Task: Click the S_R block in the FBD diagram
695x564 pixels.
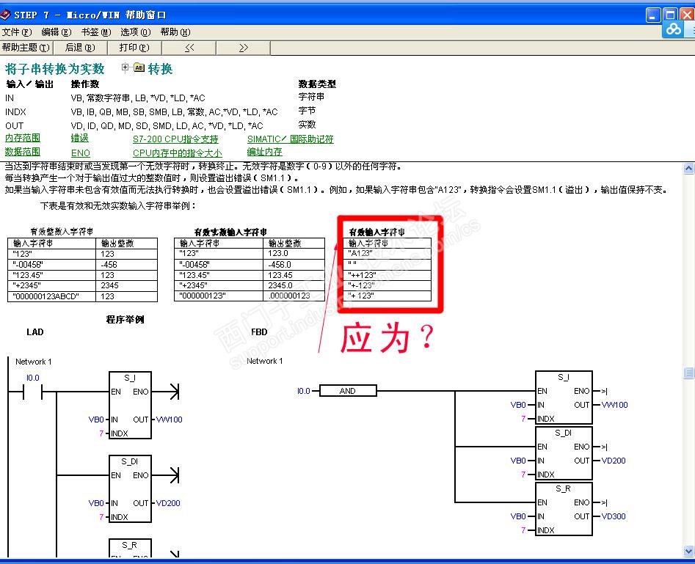Action: coord(564,509)
